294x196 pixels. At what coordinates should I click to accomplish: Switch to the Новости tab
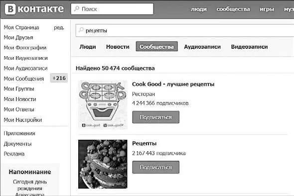click(x=118, y=47)
